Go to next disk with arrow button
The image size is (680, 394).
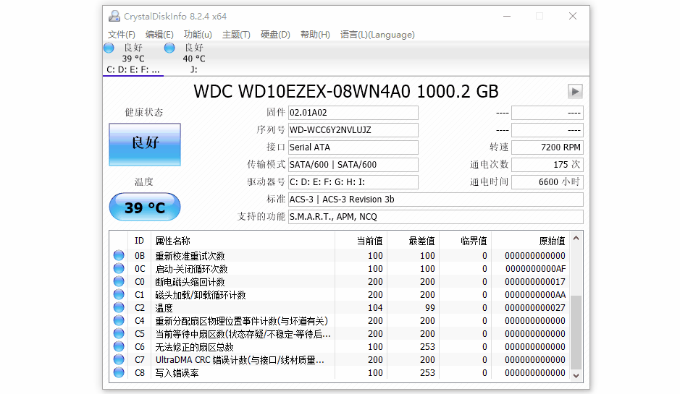tap(575, 91)
